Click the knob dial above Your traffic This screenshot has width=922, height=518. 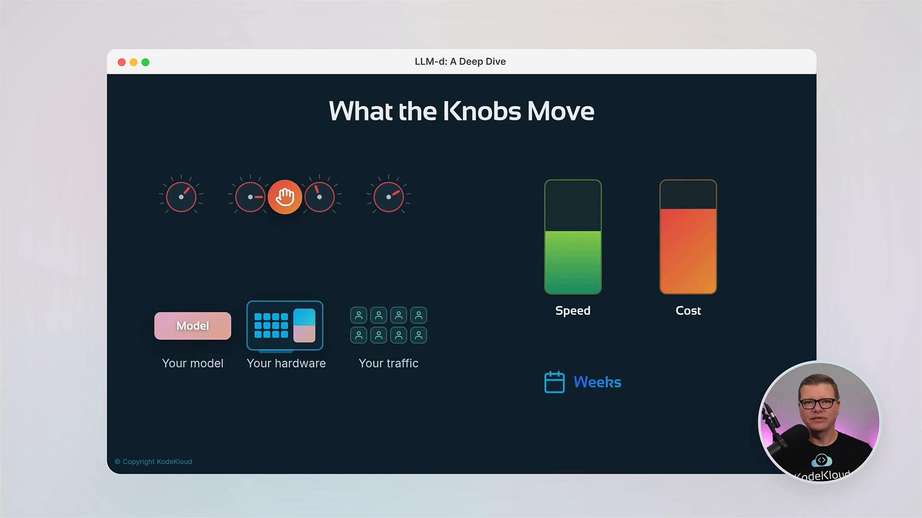(388, 197)
